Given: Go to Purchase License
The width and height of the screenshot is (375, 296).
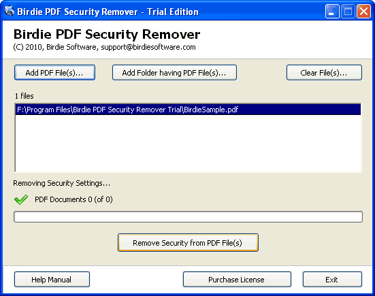Looking at the screenshot, I should [x=237, y=279].
